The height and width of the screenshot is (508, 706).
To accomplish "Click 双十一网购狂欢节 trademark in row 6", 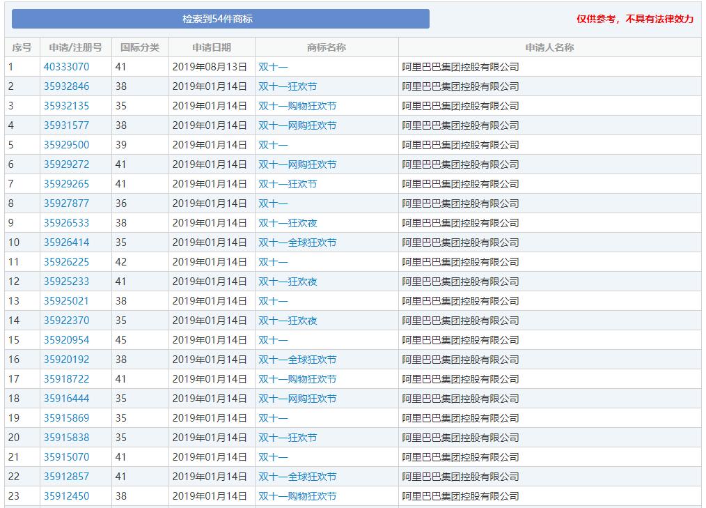I will pyautogui.click(x=297, y=164).
